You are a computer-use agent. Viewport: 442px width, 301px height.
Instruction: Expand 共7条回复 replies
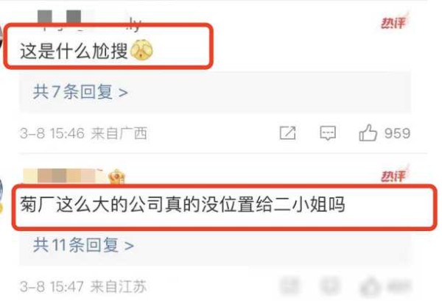pyautogui.click(x=80, y=92)
